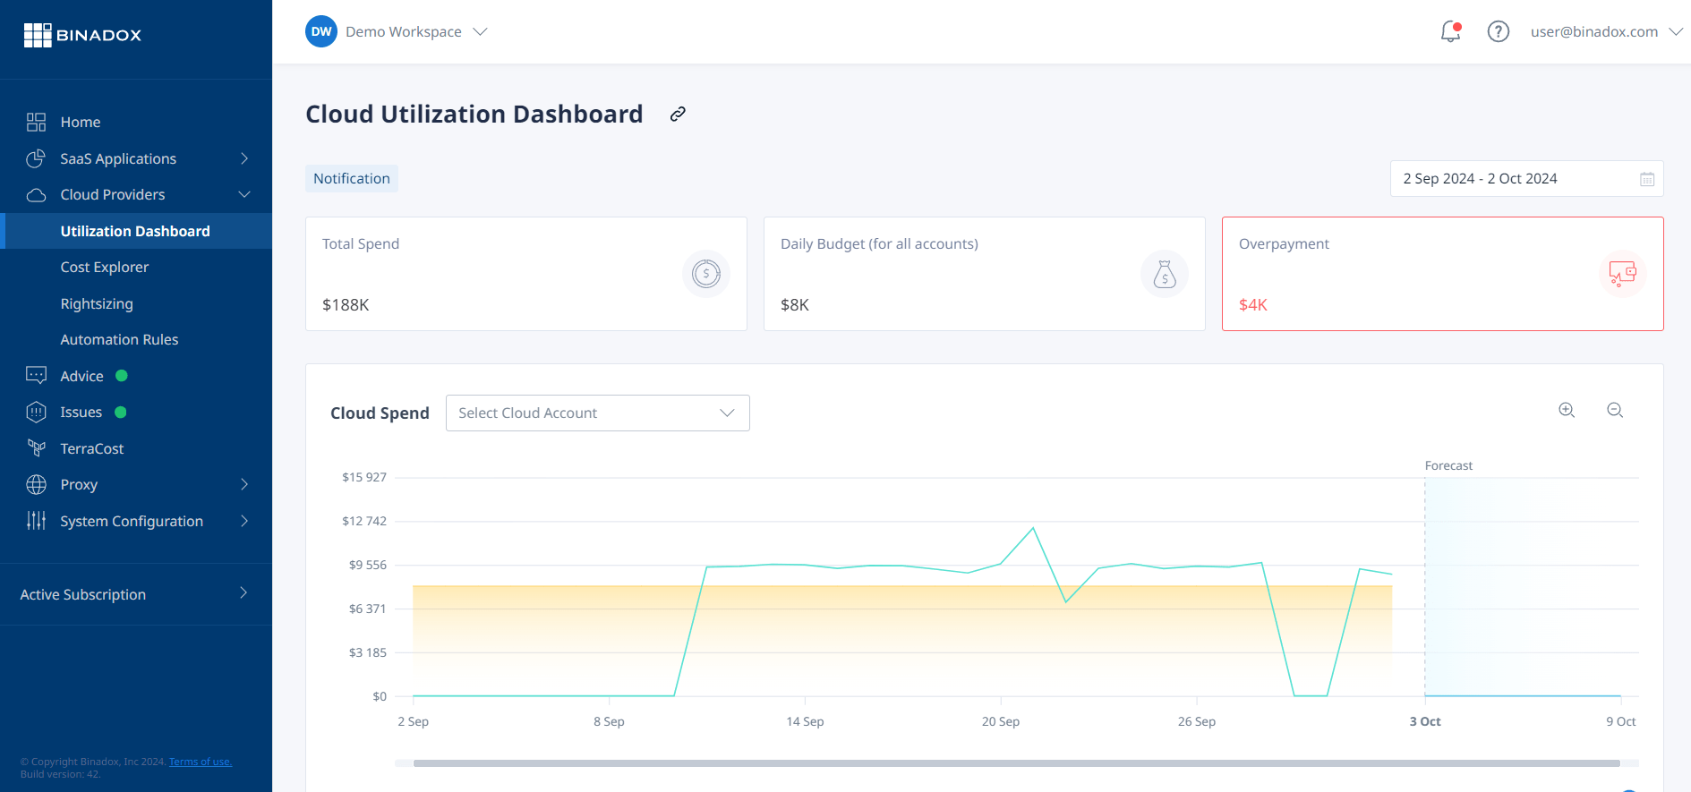Click the Active Subscription label

(x=83, y=594)
